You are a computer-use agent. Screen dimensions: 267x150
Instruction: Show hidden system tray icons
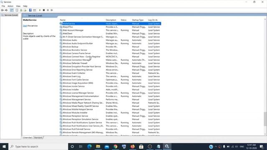pos(216,147)
